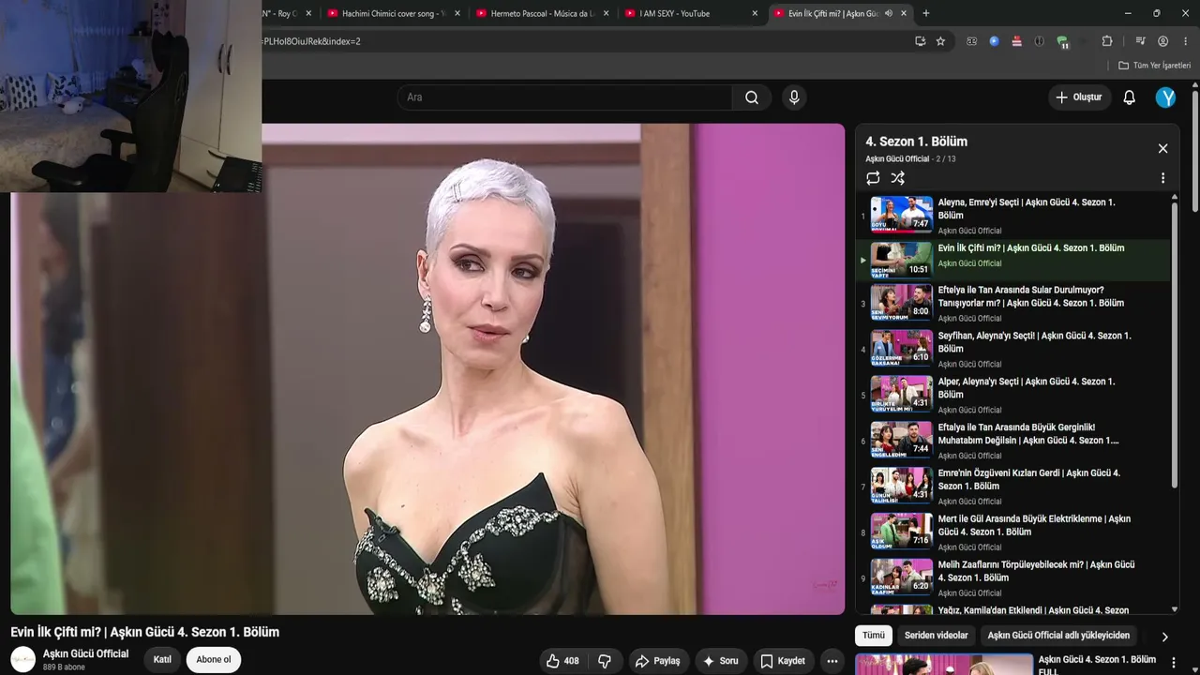Click the green extension with badge 11
Image resolution: width=1200 pixels, height=675 pixels.
coord(1062,41)
